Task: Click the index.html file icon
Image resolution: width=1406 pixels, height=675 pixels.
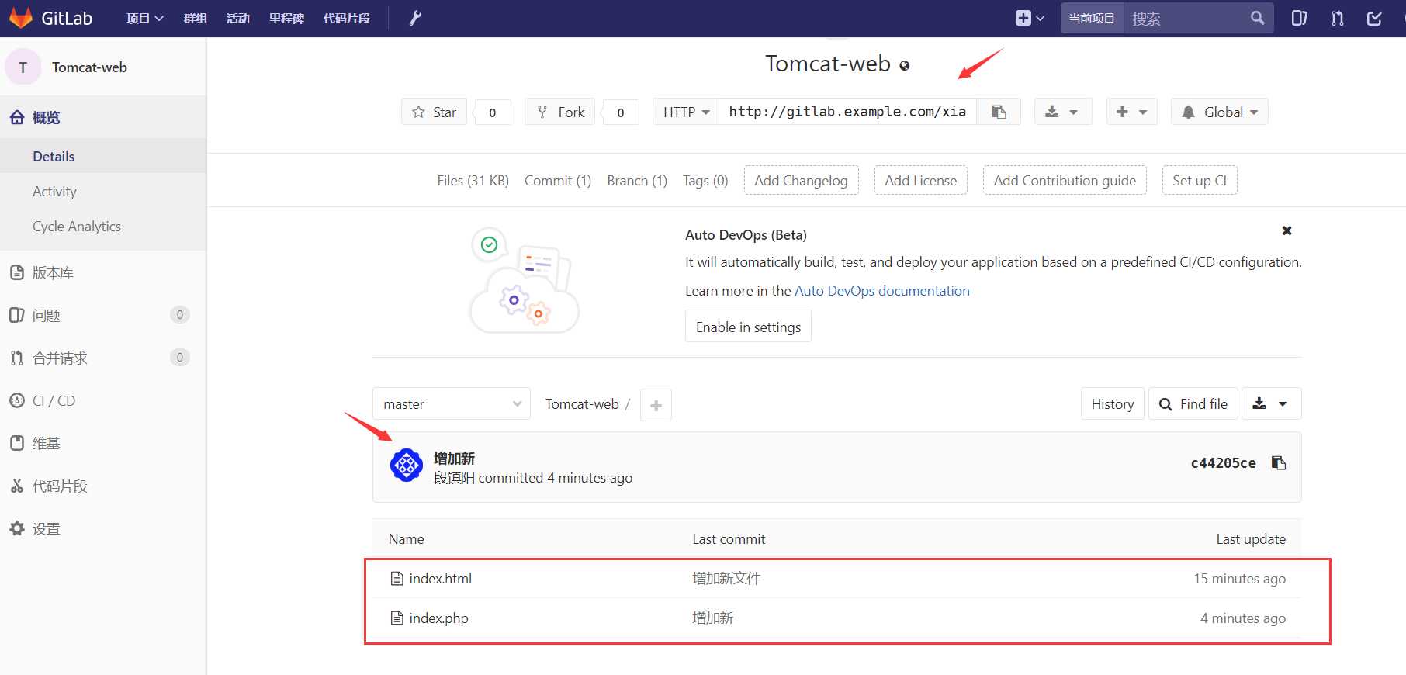Action: click(397, 579)
